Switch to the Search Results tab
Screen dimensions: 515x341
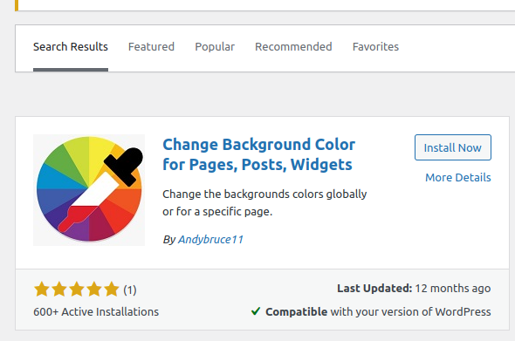coord(71,47)
